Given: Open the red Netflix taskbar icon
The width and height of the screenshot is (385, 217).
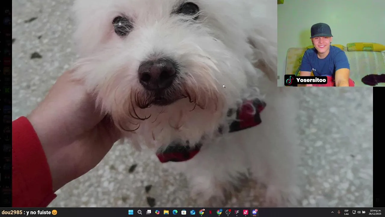Looking at the screenshot, I should coord(210,212).
